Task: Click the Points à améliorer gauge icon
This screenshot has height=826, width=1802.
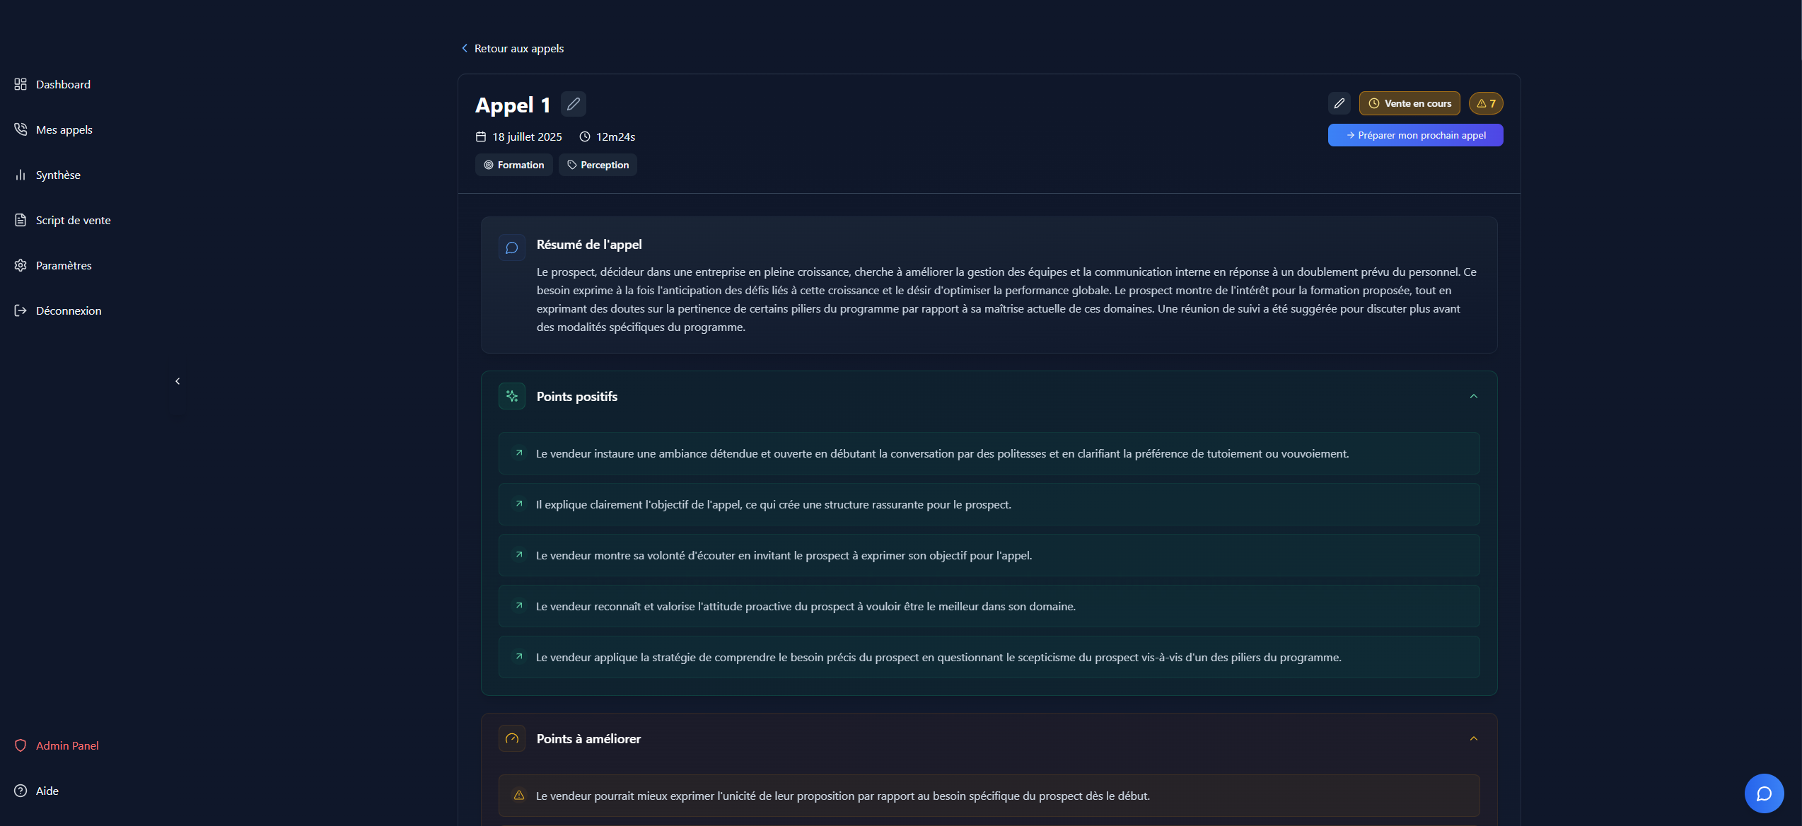Action: point(511,738)
